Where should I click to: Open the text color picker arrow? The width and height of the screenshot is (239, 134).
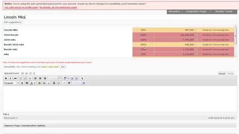pyautogui.click(x=35, y=83)
